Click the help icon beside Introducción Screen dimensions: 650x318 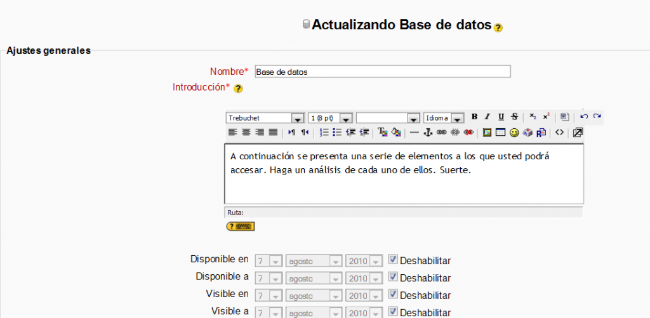point(238,89)
